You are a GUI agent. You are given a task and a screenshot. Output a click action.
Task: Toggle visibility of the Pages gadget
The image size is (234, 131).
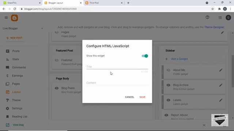[57, 32]
